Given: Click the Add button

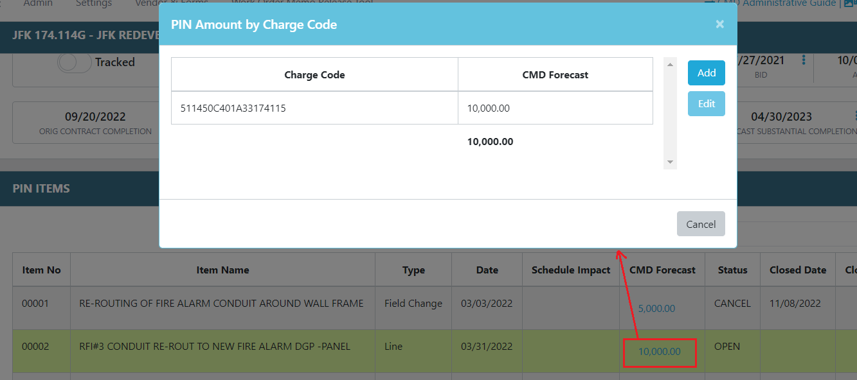Looking at the screenshot, I should pos(706,73).
